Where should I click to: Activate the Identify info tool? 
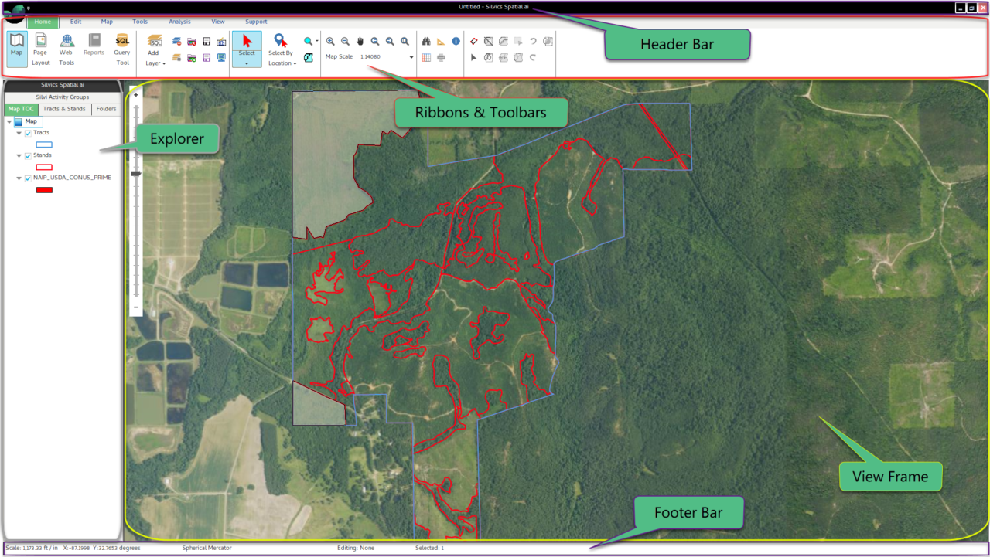pyautogui.click(x=456, y=42)
